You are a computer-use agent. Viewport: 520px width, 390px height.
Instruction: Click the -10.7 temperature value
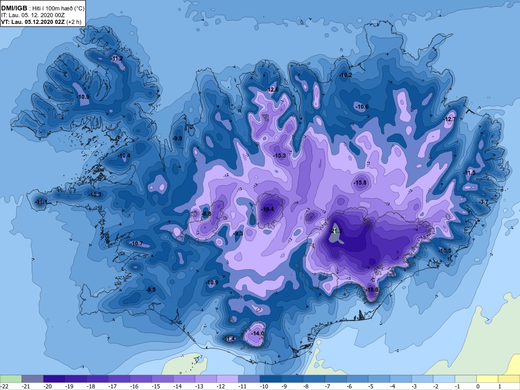(136, 243)
